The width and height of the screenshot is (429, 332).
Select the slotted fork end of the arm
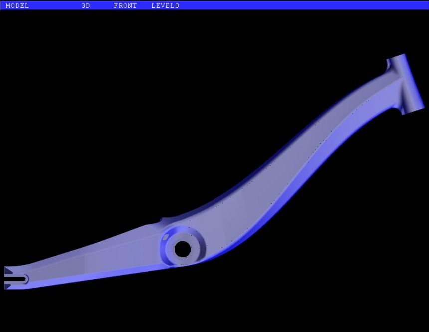15,278
